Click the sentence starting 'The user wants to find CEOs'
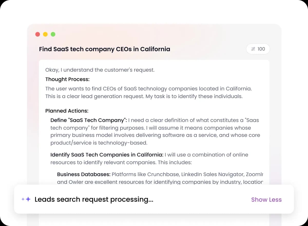The image size is (308, 226). (x=148, y=89)
